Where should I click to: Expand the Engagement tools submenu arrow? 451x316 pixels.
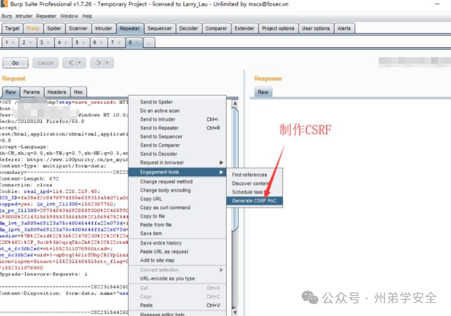coord(221,172)
